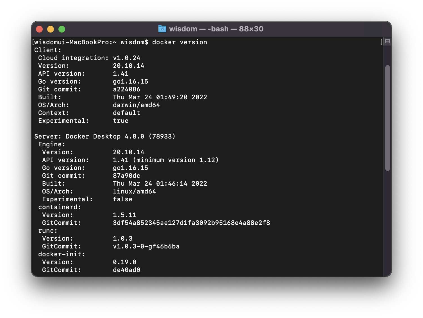
Task: Click '1.41 (minimum version 1.12)' API value
Action: (166, 160)
